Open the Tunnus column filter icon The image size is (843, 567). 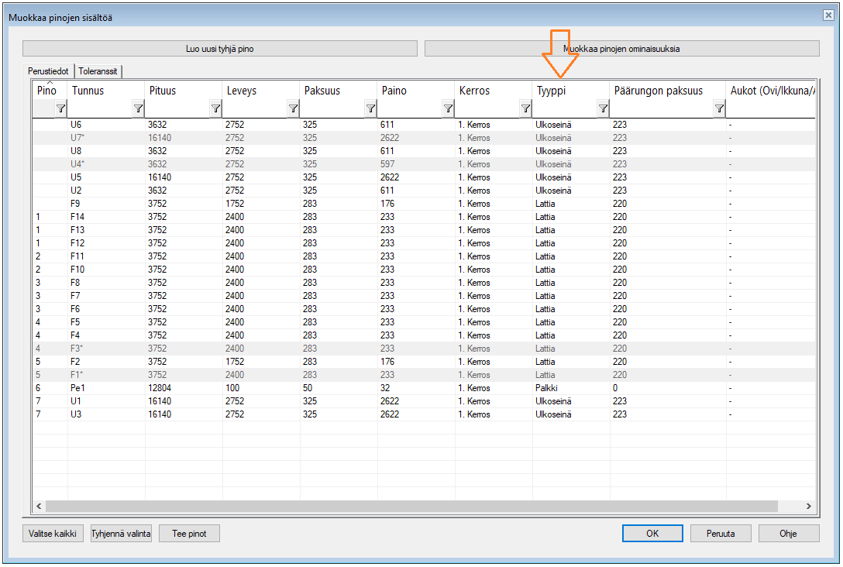click(138, 109)
